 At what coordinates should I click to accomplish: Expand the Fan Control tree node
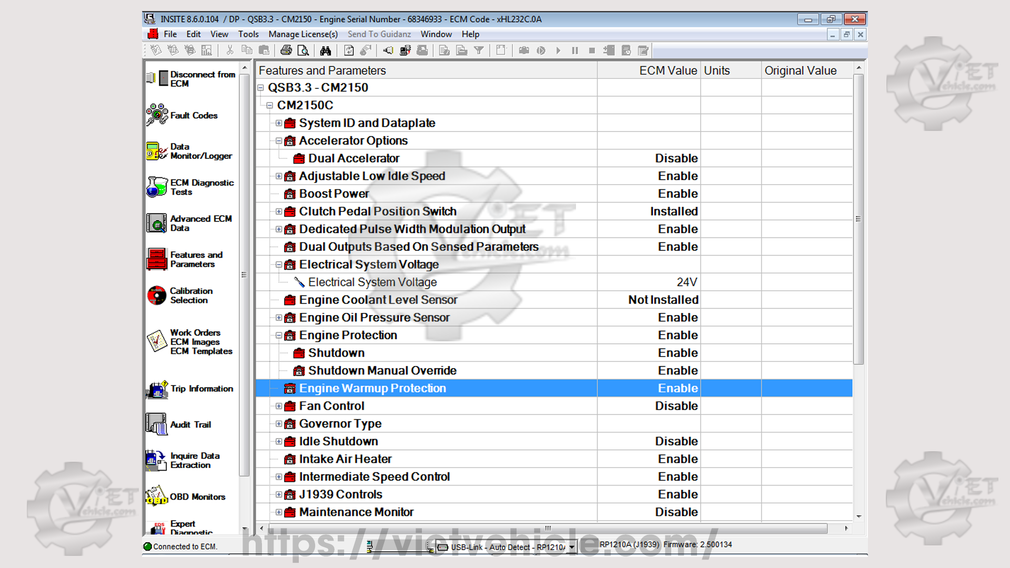[x=279, y=406]
